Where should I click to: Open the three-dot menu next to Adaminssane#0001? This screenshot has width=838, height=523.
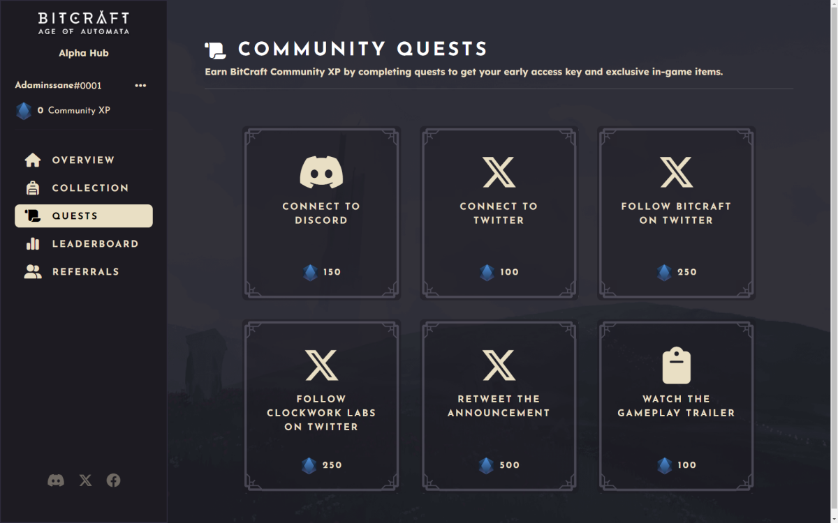click(140, 85)
